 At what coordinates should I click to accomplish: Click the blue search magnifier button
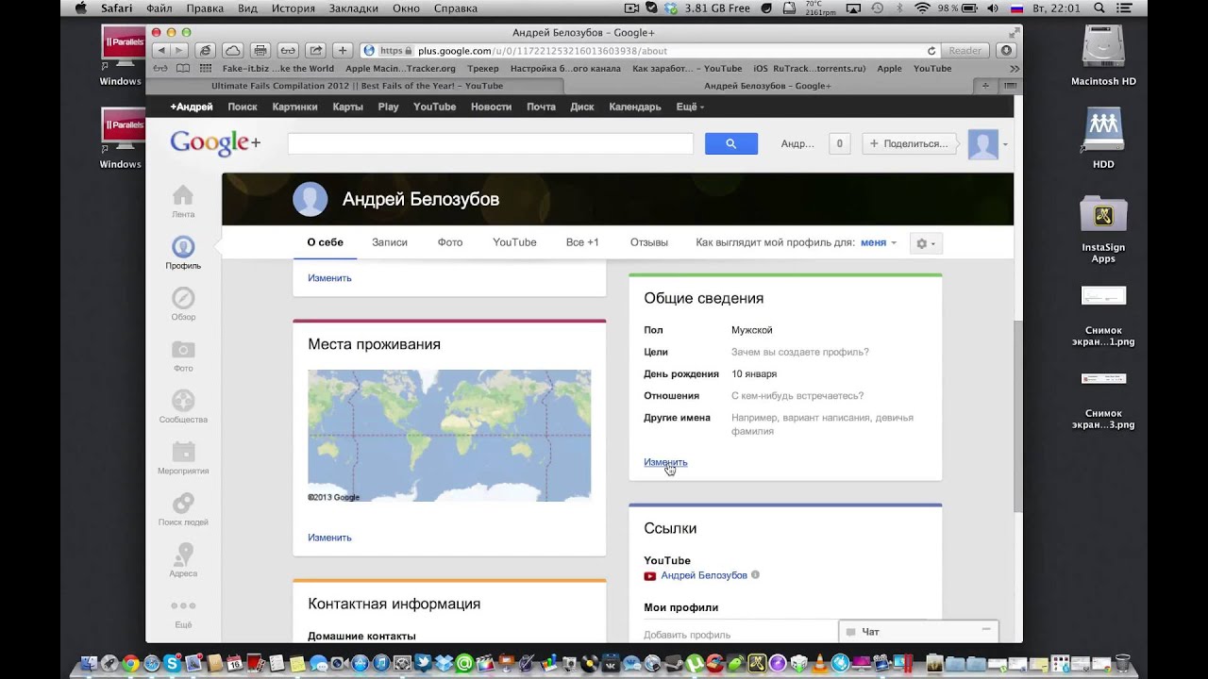point(731,143)
